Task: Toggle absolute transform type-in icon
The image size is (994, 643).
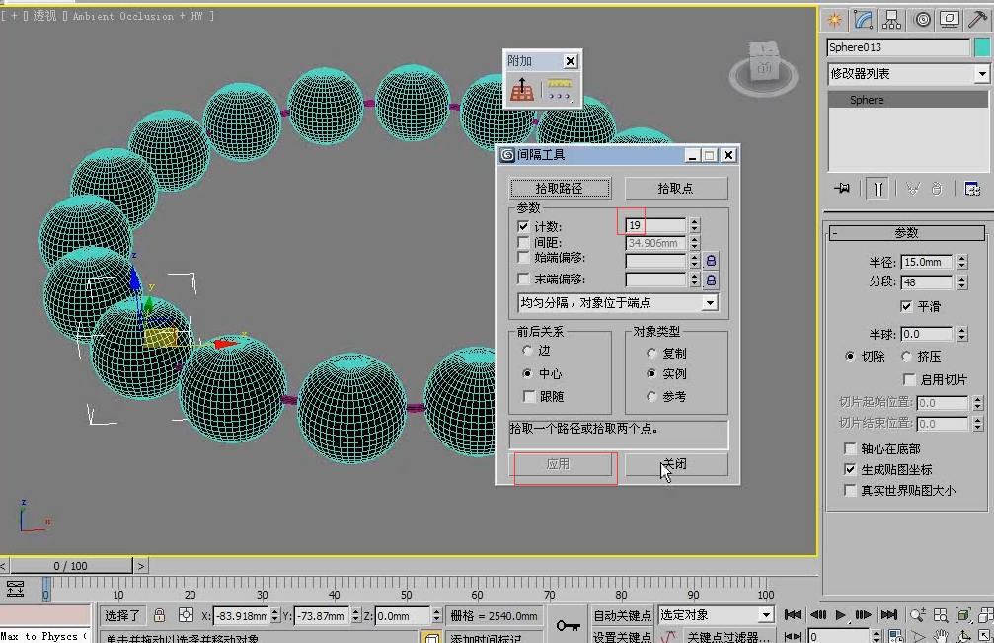Action: (186, 615)
